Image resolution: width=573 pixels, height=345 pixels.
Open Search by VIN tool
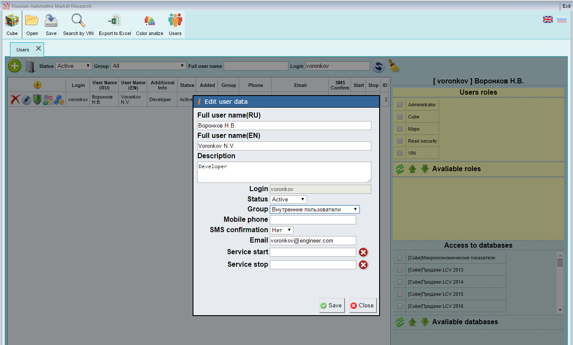(x=78, y=25)
